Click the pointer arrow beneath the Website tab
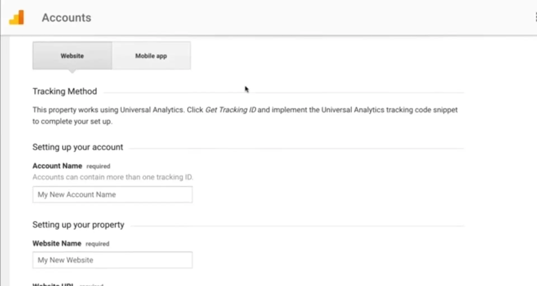 (x=72, y=71)
